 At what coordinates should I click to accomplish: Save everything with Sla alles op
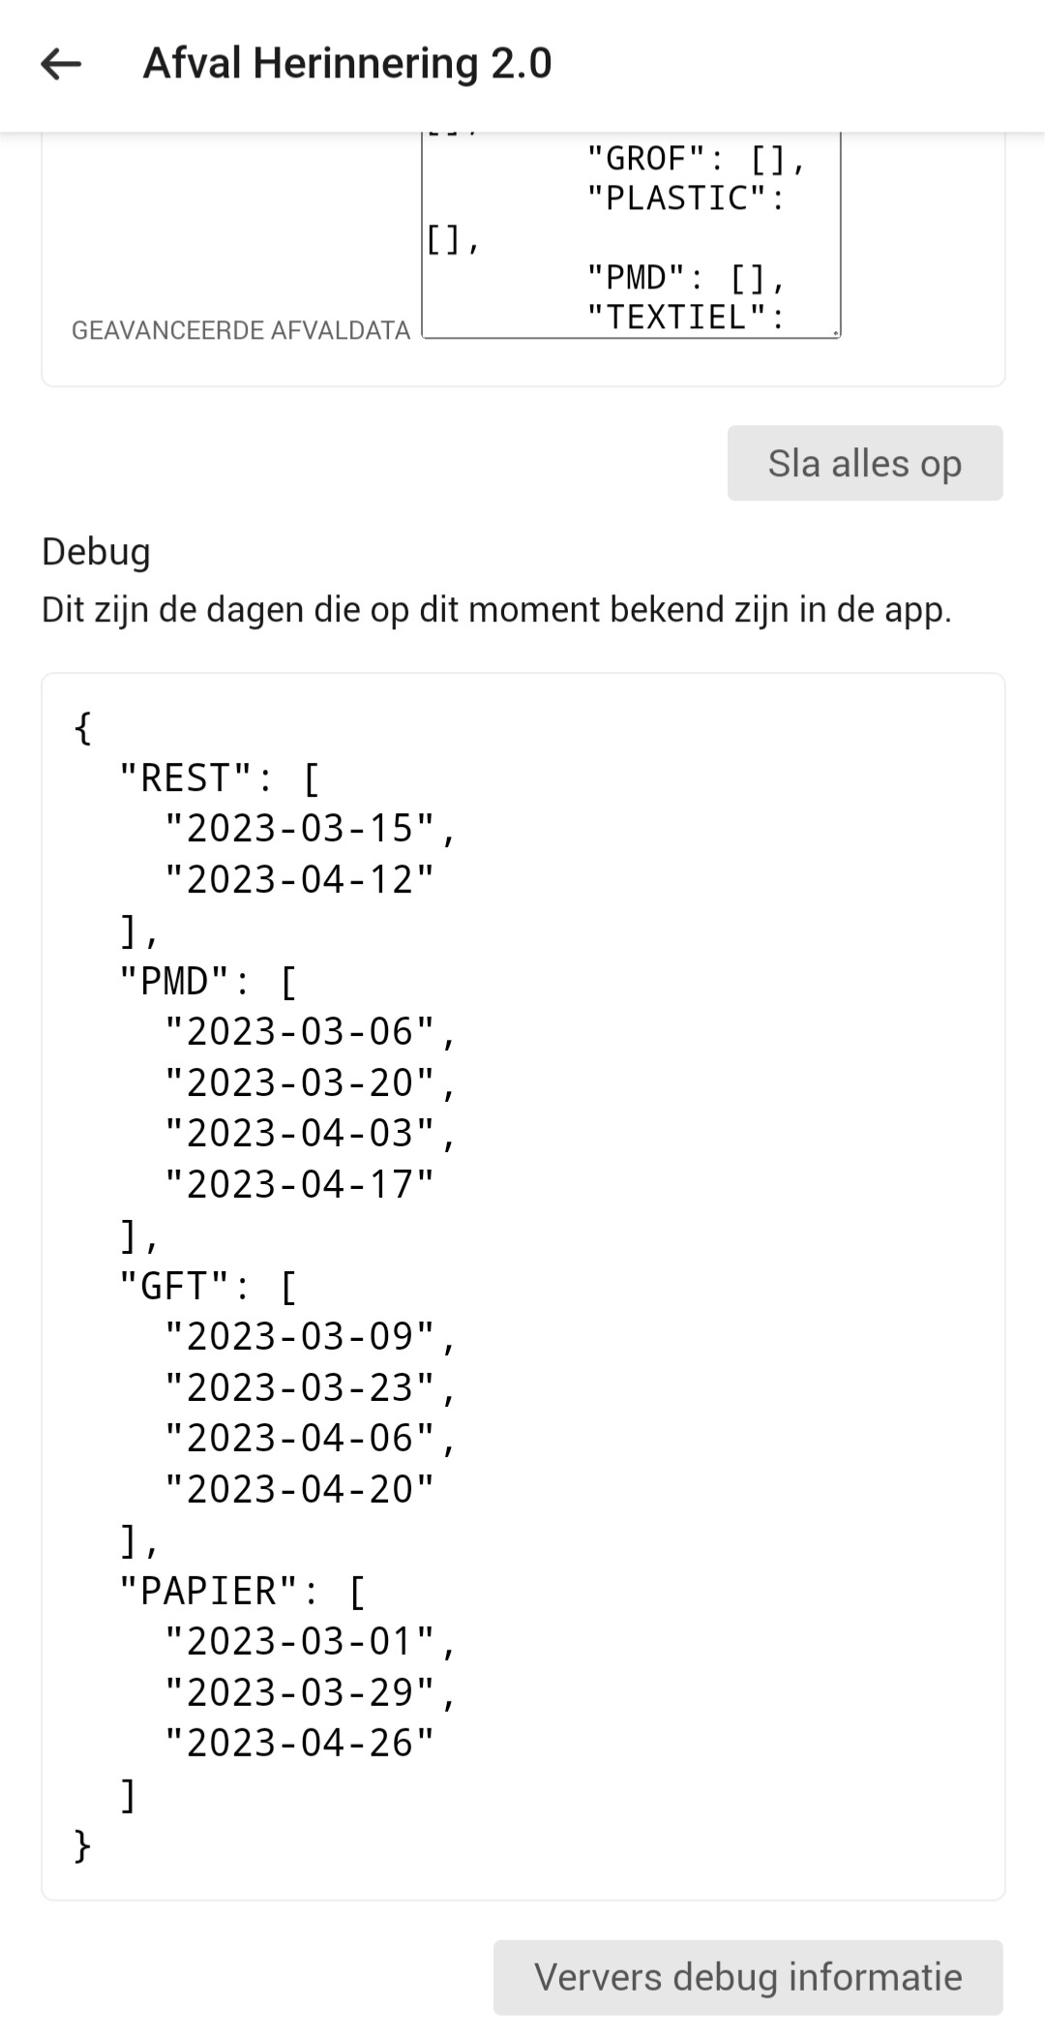865,463
